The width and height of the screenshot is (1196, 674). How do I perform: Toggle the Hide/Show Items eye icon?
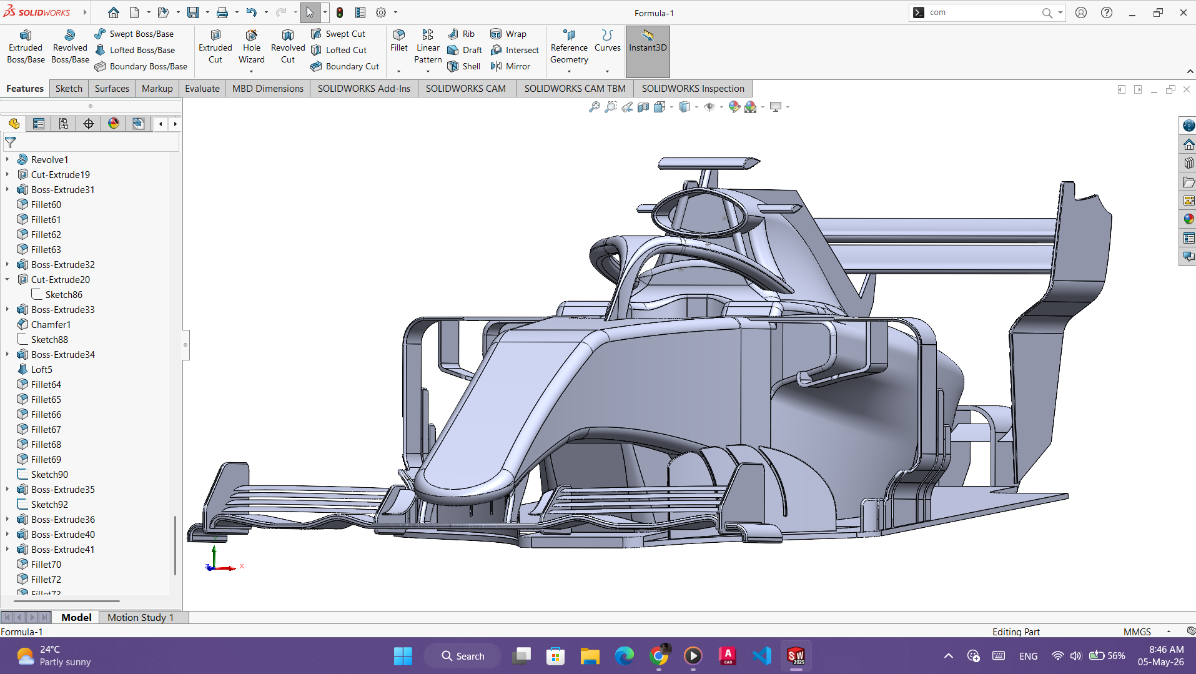(x=709, y=107)
